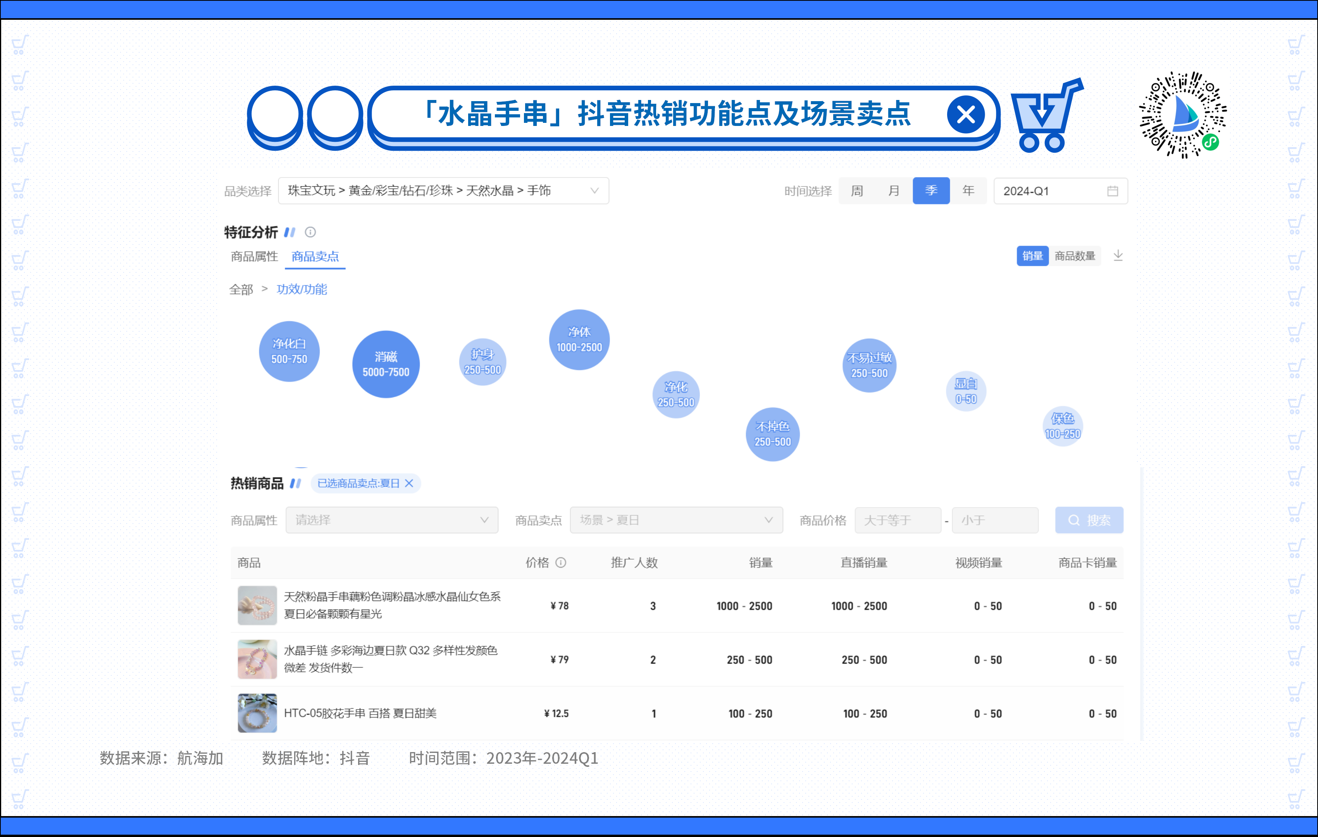1318x837 pixels.
Task: Switch the chart metric to 销量
Action: coord(1032,256)
